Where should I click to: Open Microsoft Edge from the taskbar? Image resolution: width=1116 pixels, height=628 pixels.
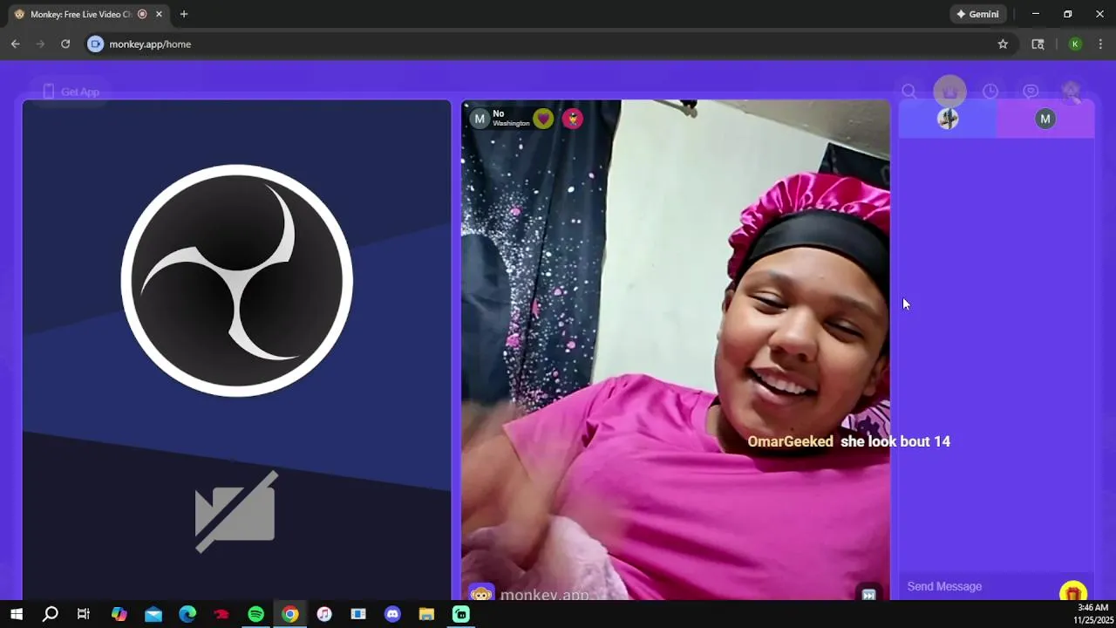(x=187, y=614)
